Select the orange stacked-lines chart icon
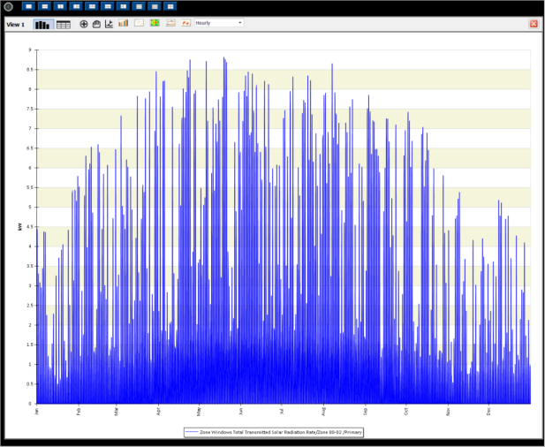 pyautogui.click(x=170, y=23)
